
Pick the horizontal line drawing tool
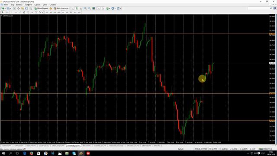(x=16, y=12)
